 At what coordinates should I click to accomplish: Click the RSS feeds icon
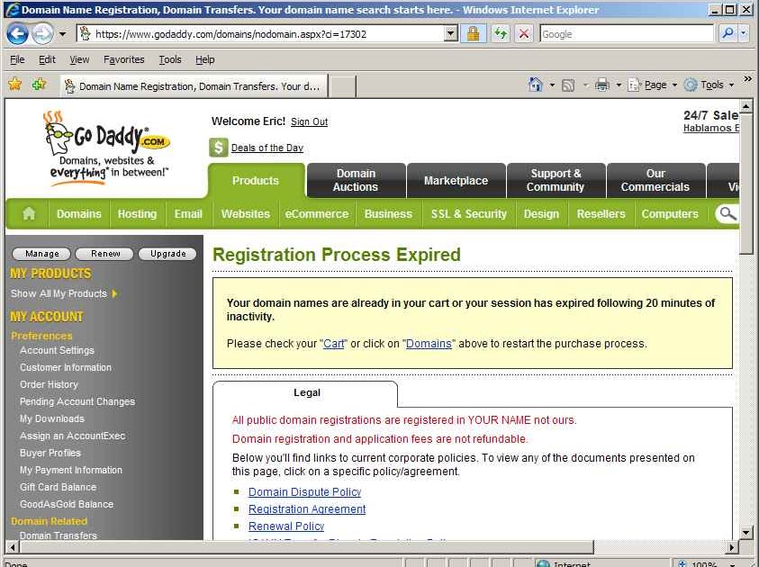pos(568,85)
